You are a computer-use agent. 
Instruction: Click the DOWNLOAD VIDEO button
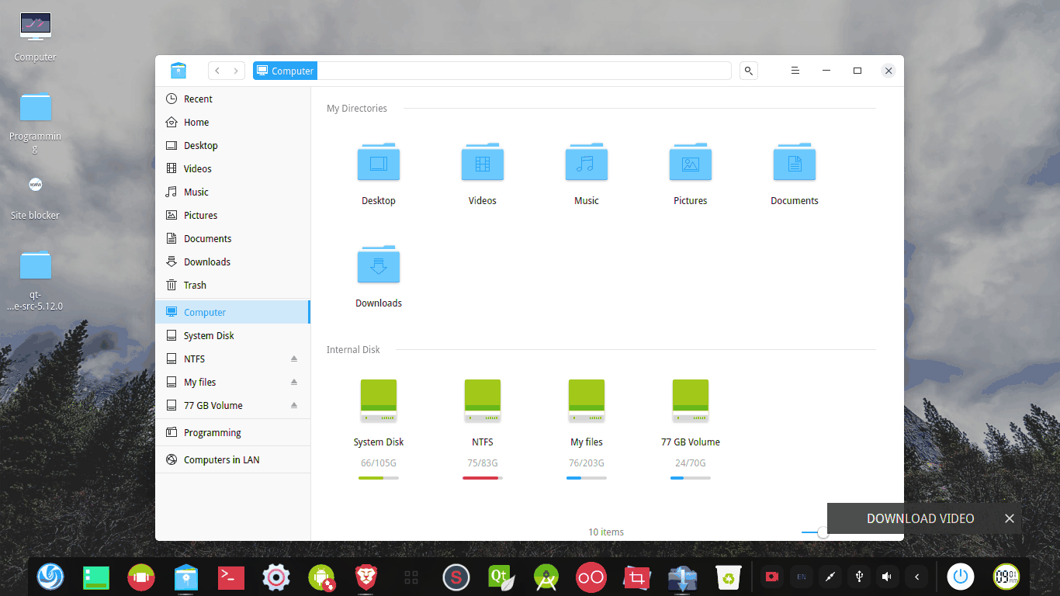(x=919, y=518)
